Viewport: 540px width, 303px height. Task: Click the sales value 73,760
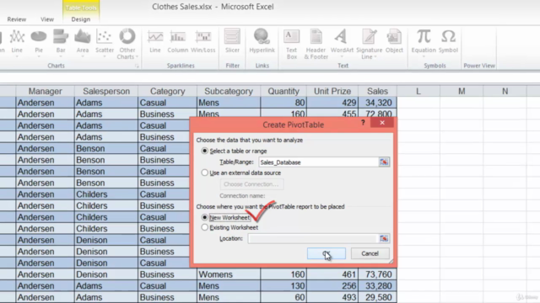click(x=377, y=274)
